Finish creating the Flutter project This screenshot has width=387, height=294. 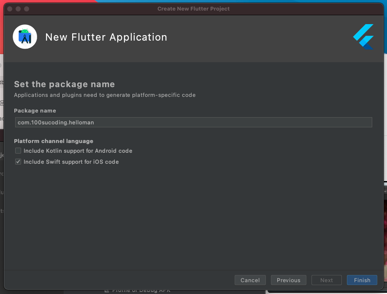tap(362, 280)
